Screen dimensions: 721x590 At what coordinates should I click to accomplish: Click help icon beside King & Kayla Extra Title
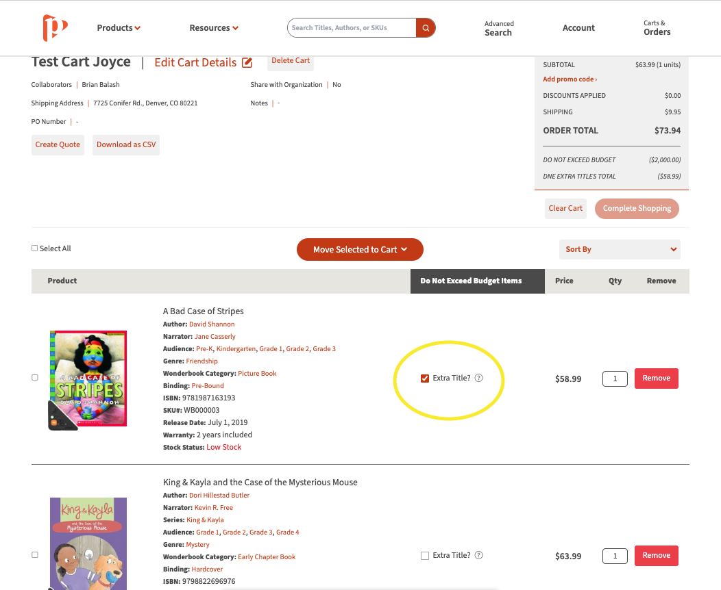click(478, 555)
